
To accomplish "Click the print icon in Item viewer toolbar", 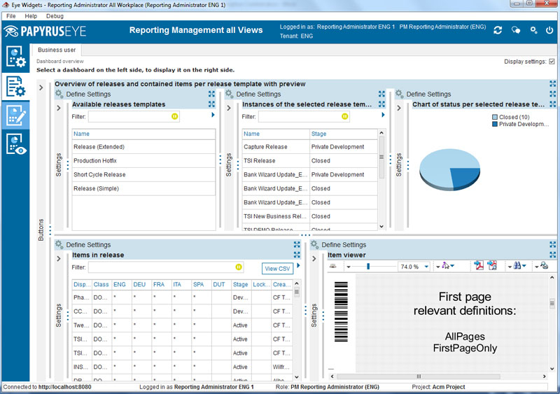I will click(x=333, y=266).
